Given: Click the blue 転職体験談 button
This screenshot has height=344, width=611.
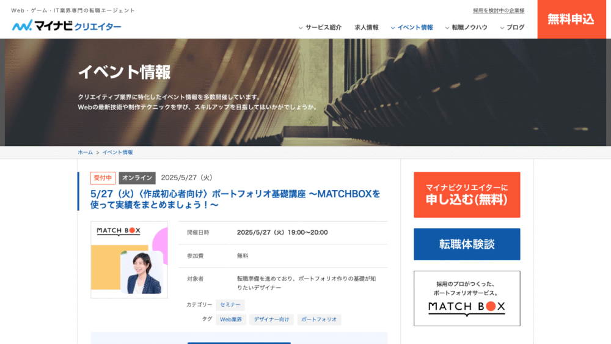Looking at the screenshot, I should pos(467,244).
